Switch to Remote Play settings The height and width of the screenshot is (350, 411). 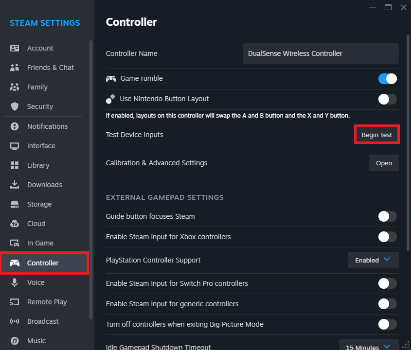coord(47,302)
